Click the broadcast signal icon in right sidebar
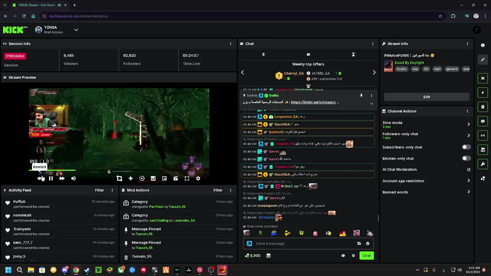The height and width of the screenshot is (276, 491). [483, 135]
